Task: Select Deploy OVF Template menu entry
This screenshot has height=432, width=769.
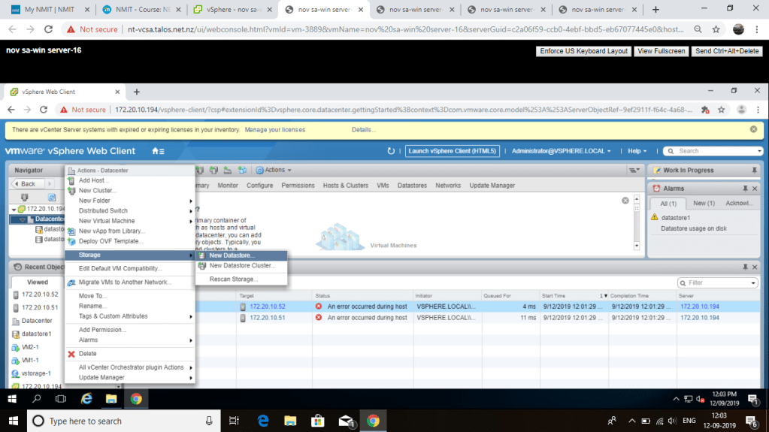Action: pos(111,241)
